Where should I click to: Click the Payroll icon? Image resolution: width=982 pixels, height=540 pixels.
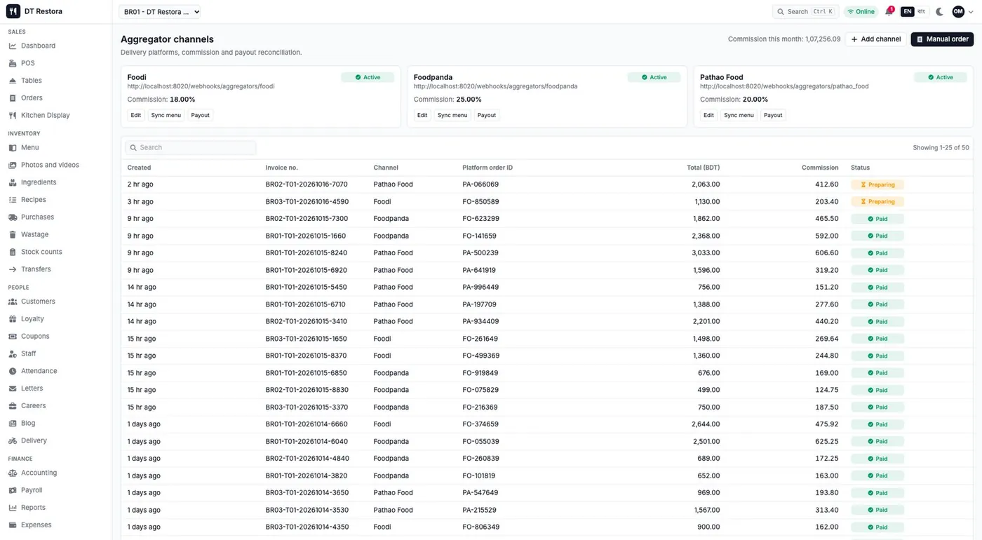click(13, 490)
